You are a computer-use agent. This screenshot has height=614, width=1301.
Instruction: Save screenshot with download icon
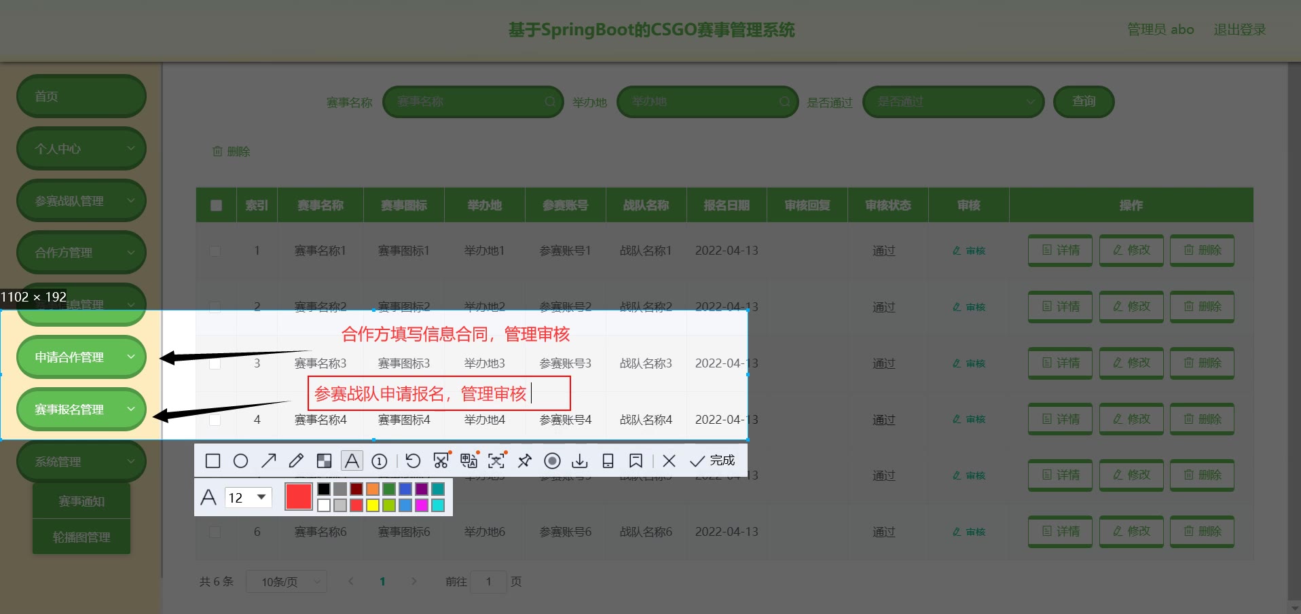[580, 461]
